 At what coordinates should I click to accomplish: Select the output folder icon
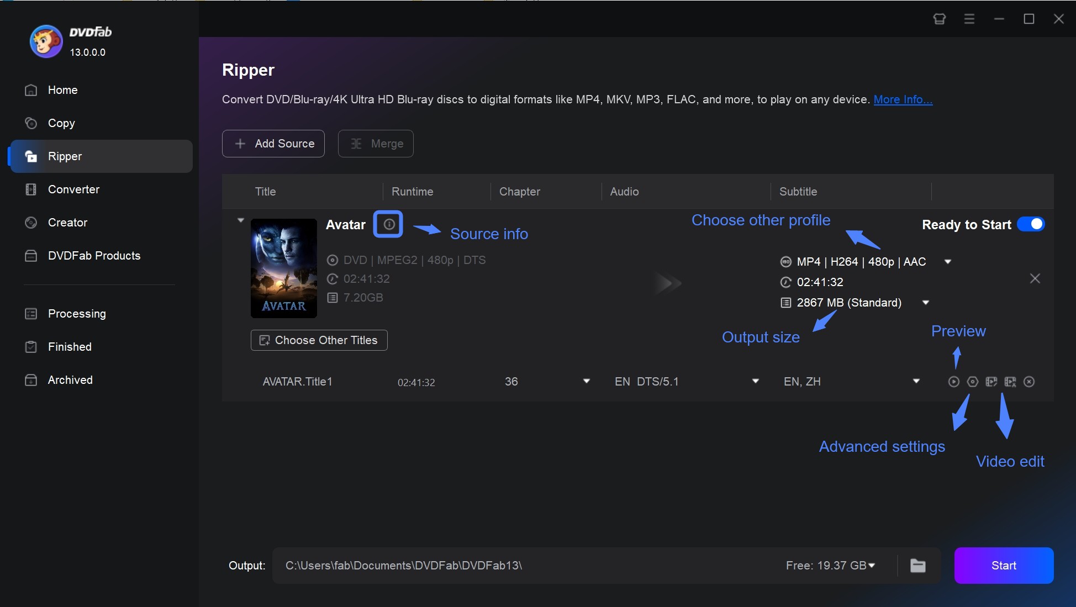[x=919, y=564]
